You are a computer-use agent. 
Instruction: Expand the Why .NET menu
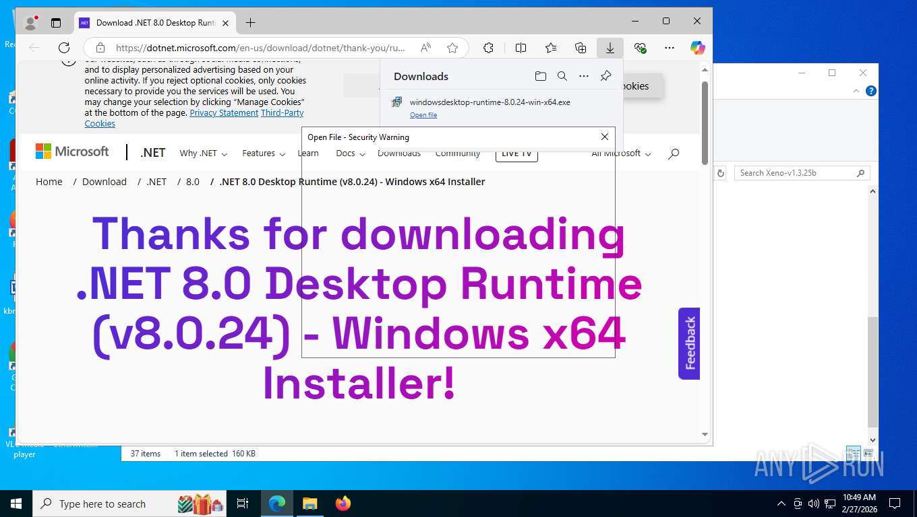coord(203,153)
